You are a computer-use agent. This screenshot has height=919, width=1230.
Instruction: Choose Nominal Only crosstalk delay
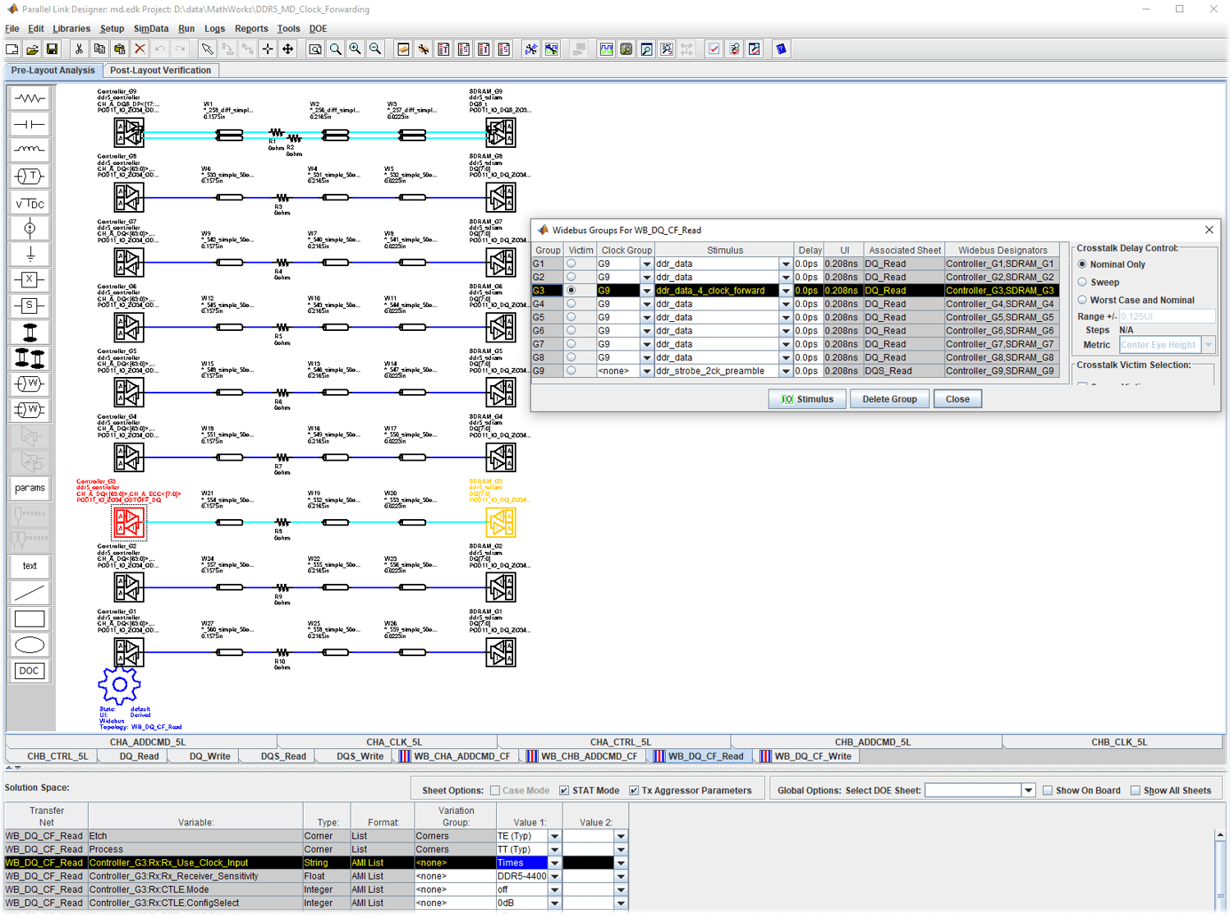coord(1082,264)
